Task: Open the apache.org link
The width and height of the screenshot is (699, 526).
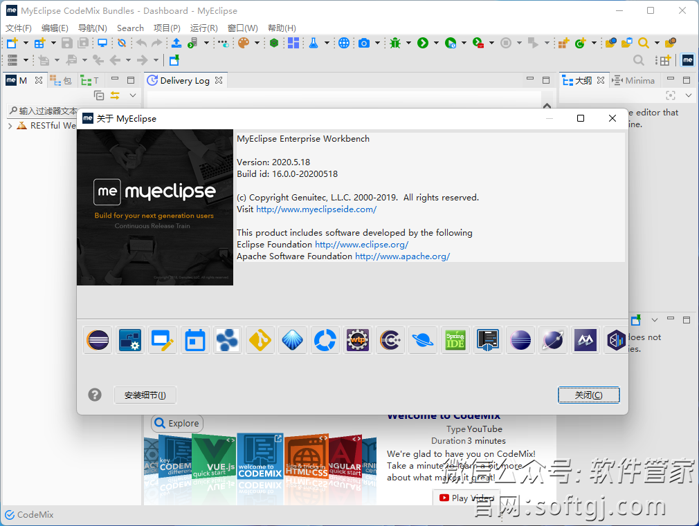Action: click(403, 256)
